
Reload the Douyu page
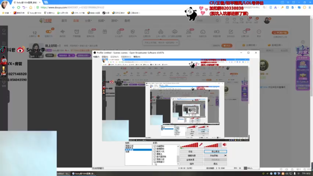tap(18, 7)
